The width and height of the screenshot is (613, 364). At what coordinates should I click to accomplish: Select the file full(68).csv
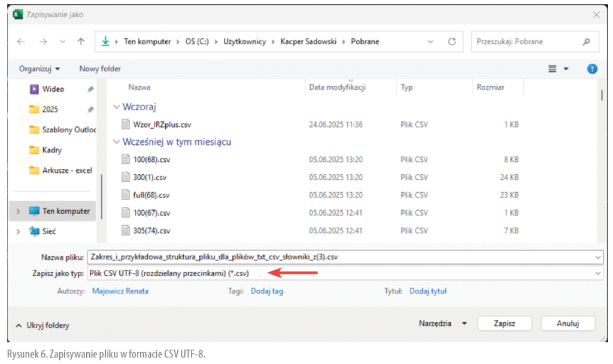pyautogui.click(x=151, y=195)
